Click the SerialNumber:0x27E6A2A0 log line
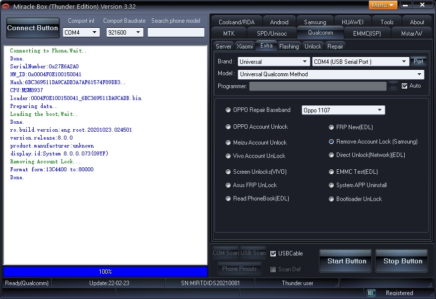The image size is (436, 299). click(x=44, y=66)
